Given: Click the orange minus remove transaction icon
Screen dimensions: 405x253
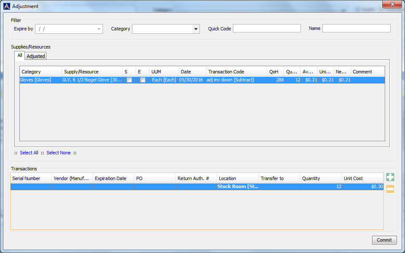Looking at the screenshot, I should click(390, 189).
